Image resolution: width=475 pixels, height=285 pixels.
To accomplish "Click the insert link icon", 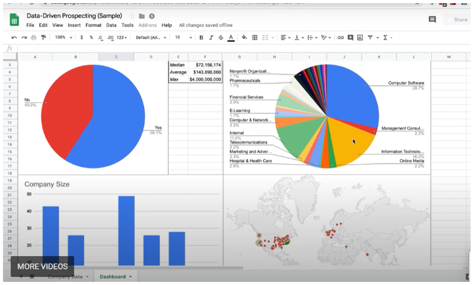I will point(341,38).
